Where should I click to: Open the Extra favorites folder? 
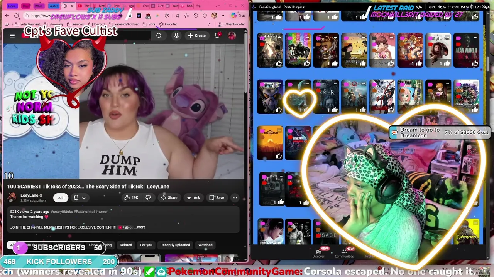[149, 24]
